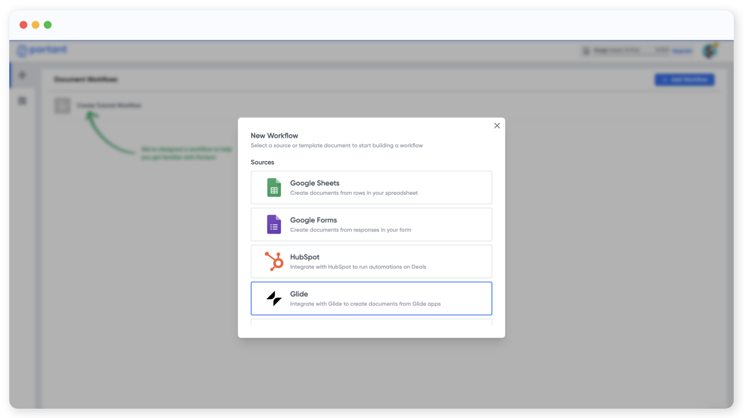744x418 pixels.
Task: Open the Create Tutorial Workflow item
Action: coord(109,105)
